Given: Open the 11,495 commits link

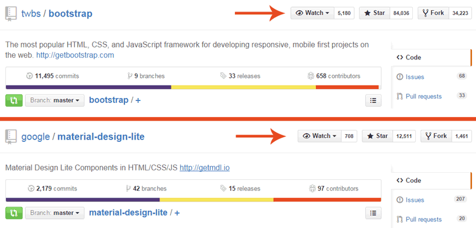Looking at the screenshot, I should click(x=53, y=76).
